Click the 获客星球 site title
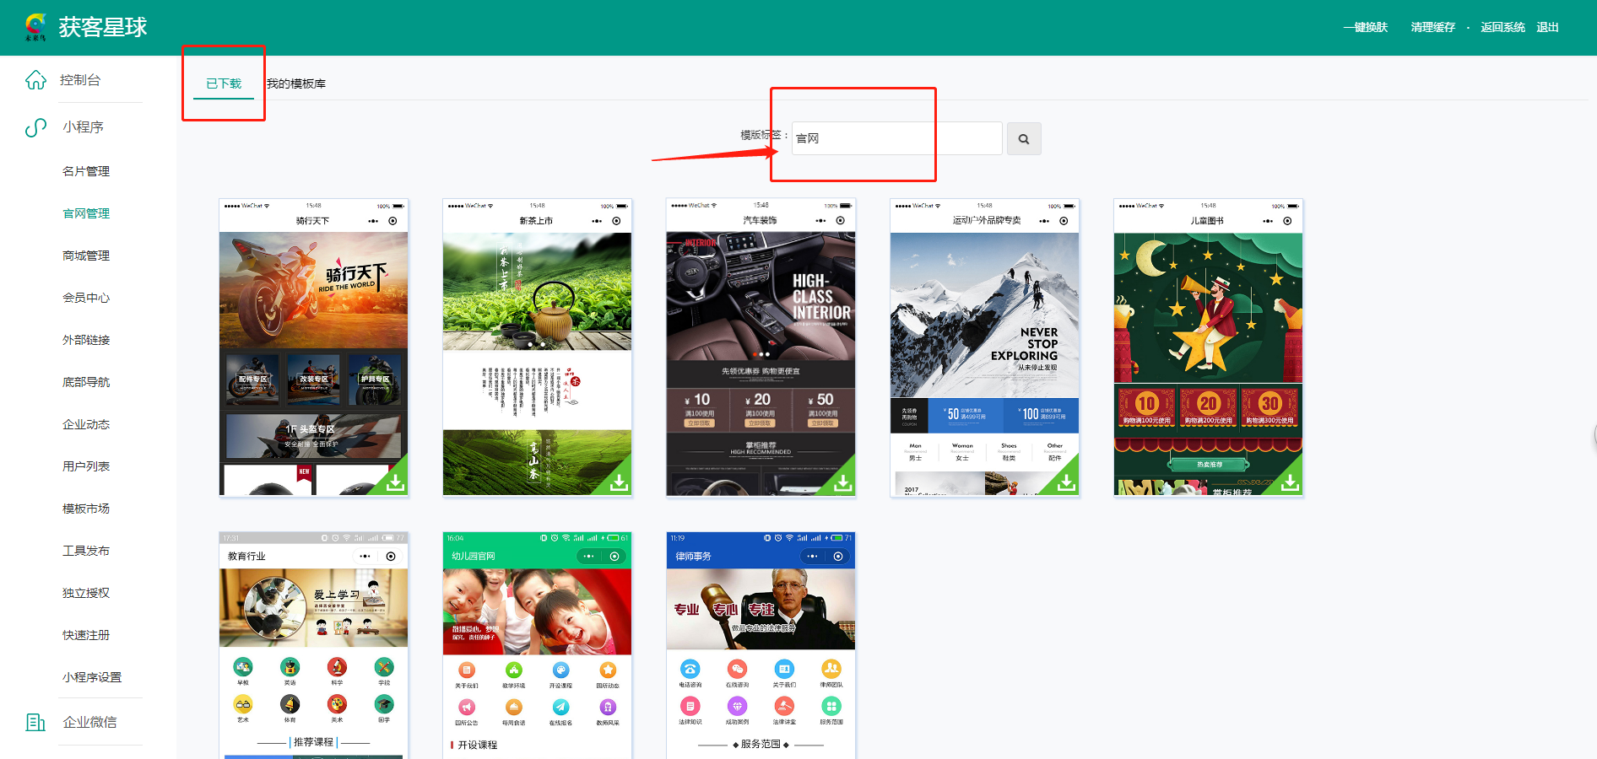 [103, 28]
